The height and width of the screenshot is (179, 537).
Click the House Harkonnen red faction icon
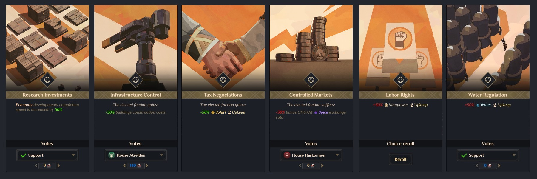287,155
